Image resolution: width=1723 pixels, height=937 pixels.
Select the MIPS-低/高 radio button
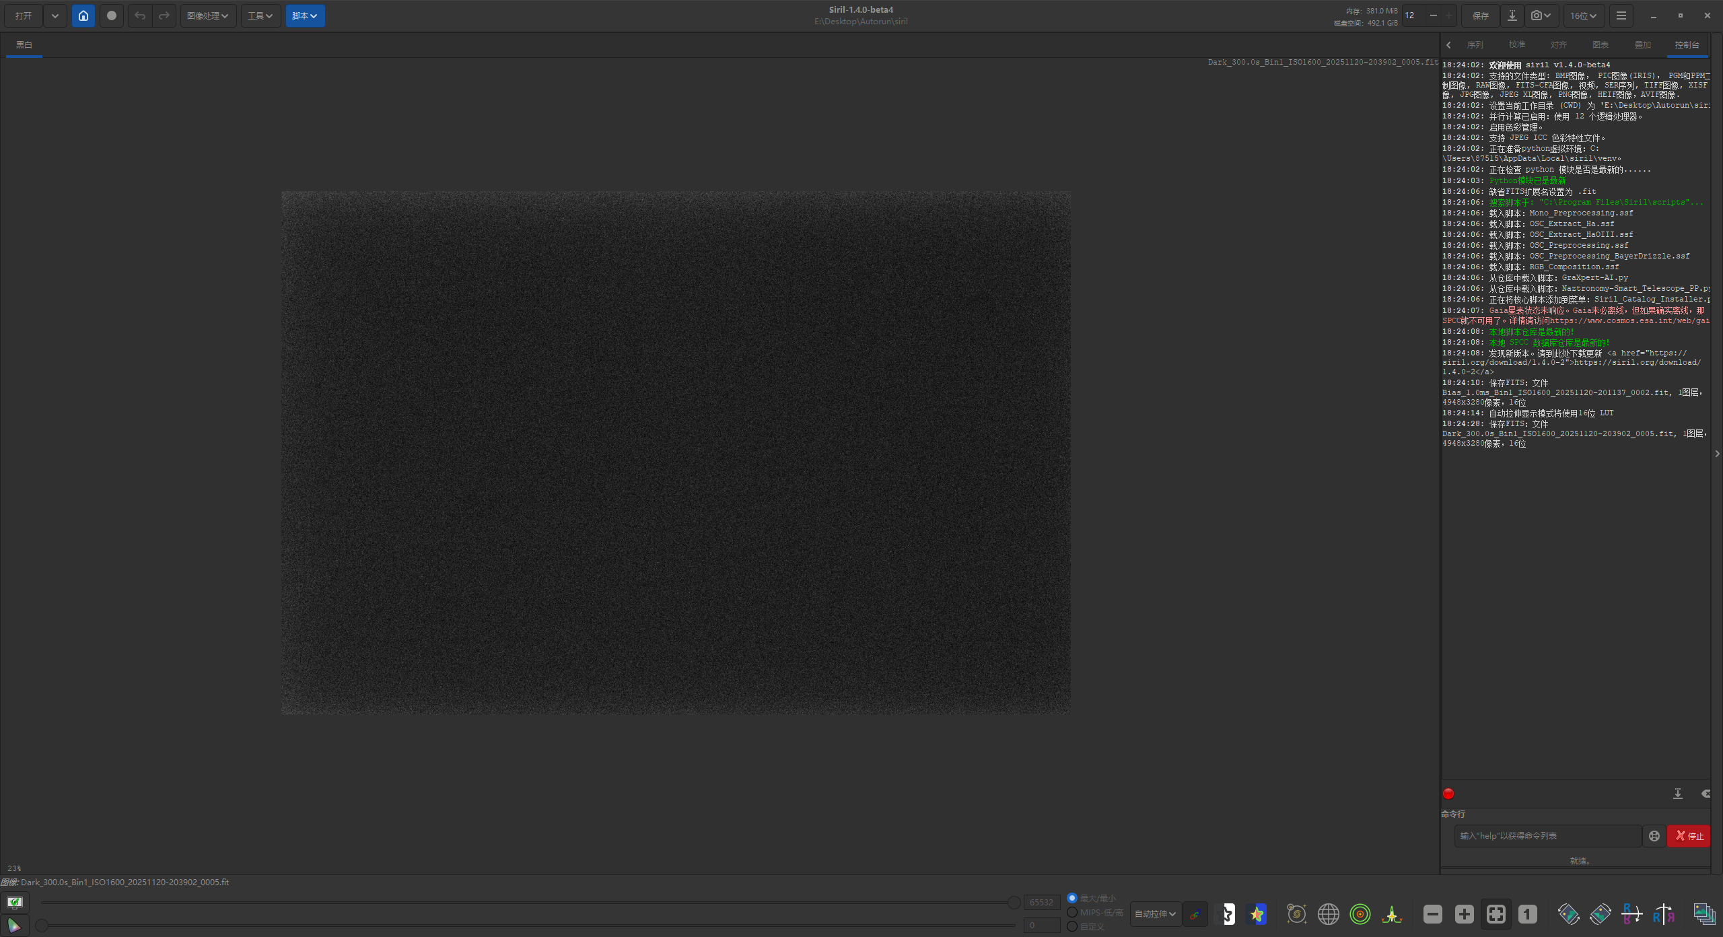tap(1072, 912)
